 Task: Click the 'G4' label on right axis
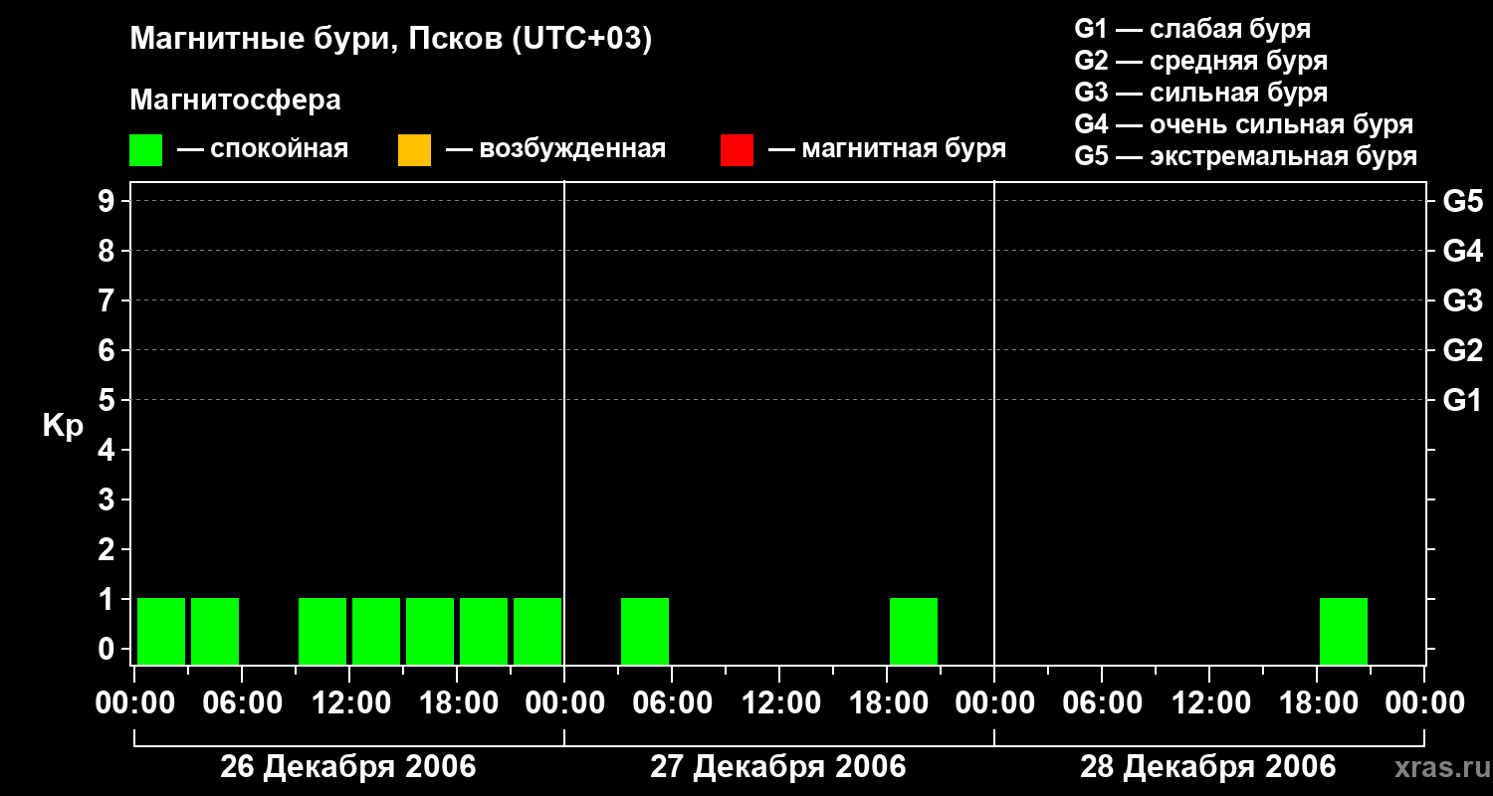pos(1463,251)
